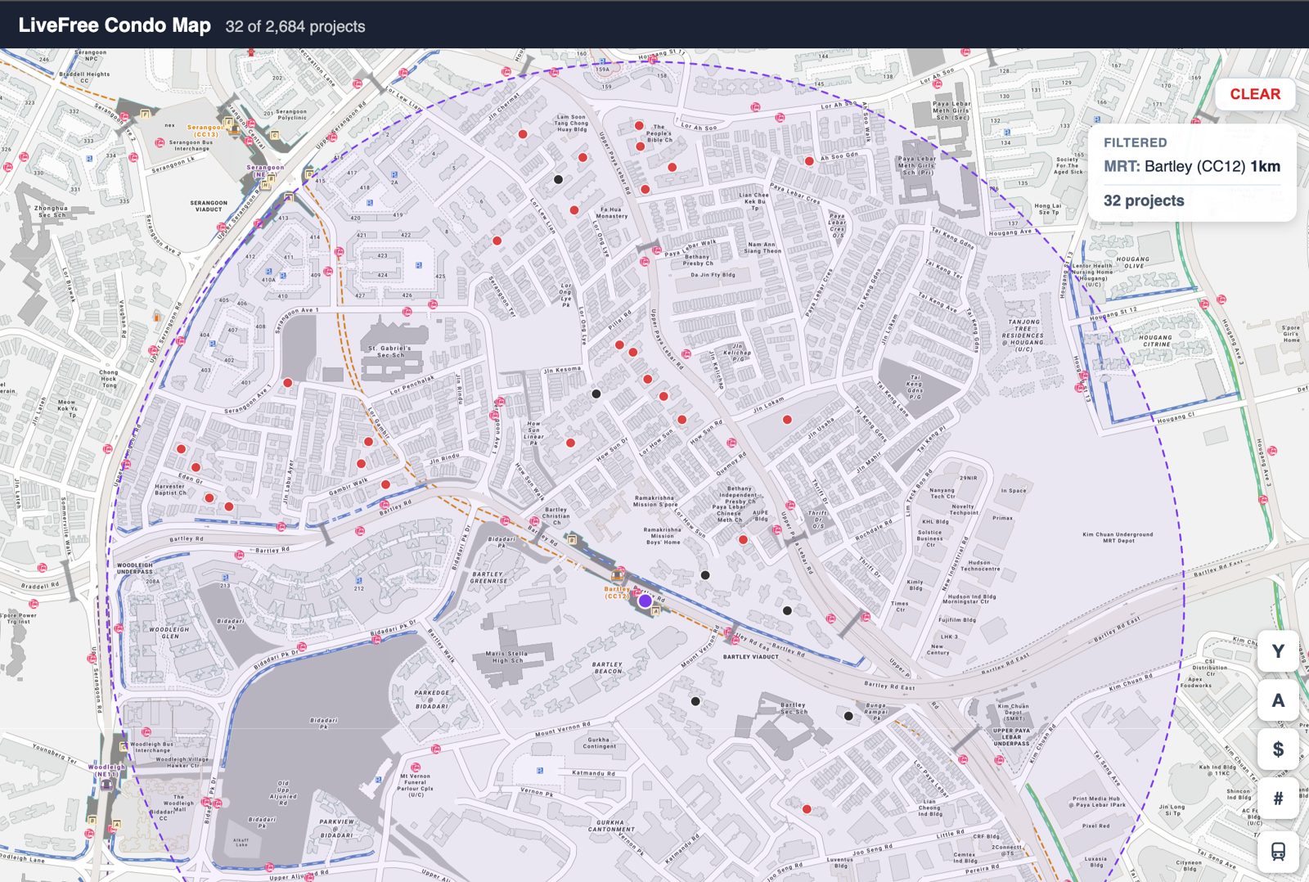Select red marker beside The People's Bible Ch

pos(639,126)
